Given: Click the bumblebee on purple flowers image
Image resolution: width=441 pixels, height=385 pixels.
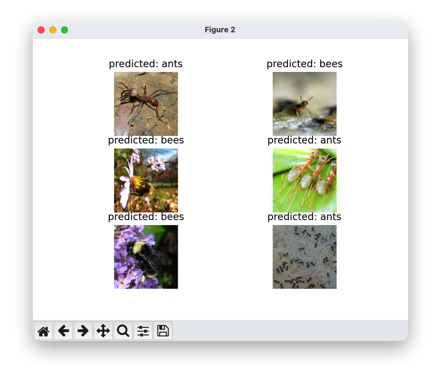Looking at the screenshot, I should (x=146, y=257).
